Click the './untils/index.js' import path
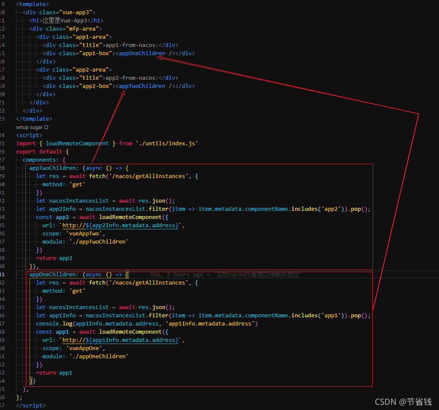 pyautogui.click(x=167, y=143)
